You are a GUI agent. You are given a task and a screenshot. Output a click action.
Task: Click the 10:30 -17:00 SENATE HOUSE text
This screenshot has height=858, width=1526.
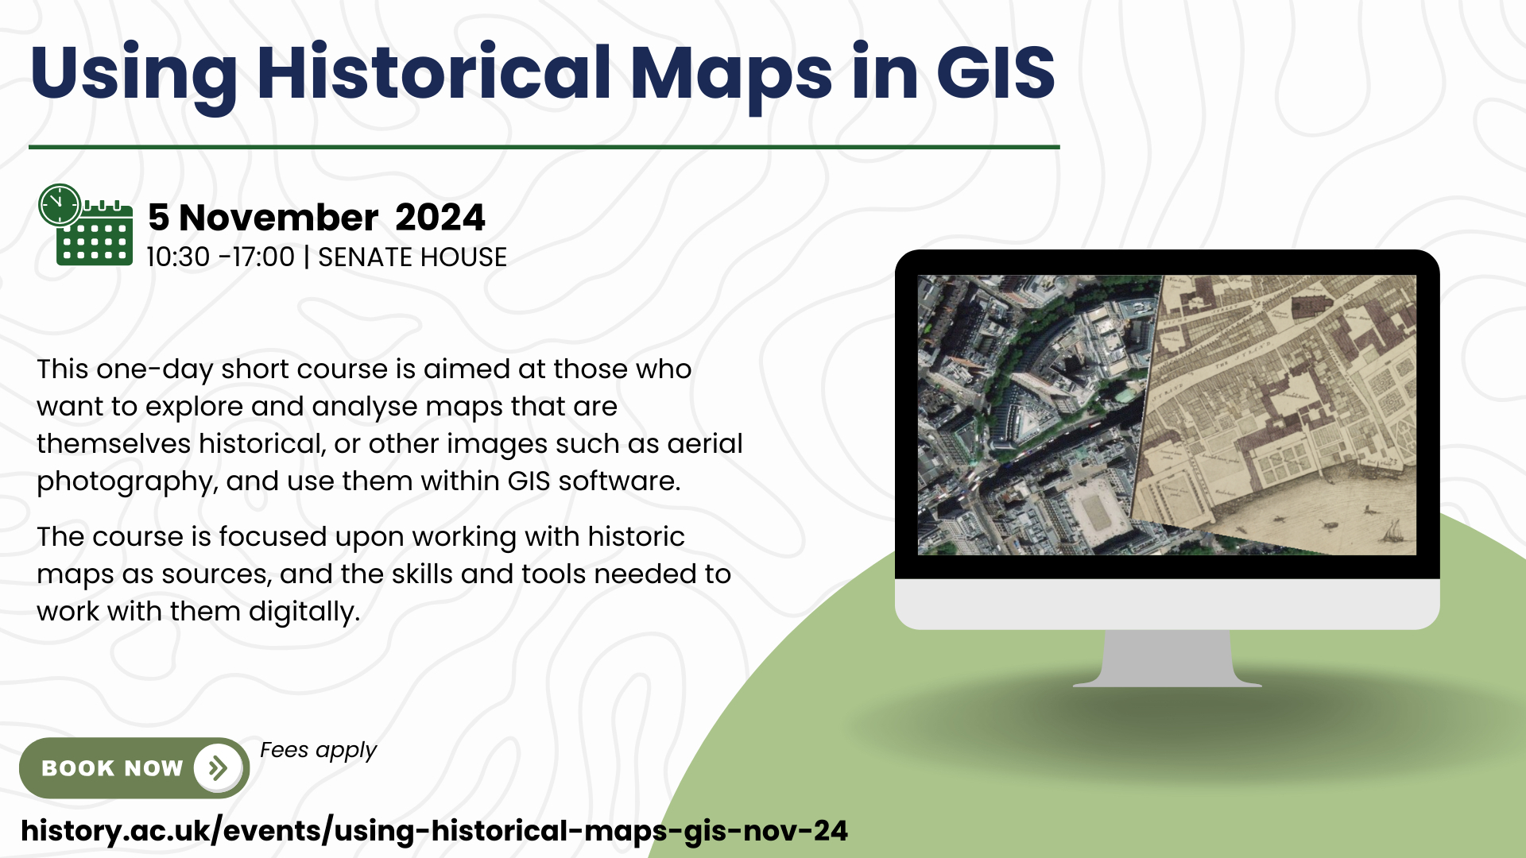point(326,257)
